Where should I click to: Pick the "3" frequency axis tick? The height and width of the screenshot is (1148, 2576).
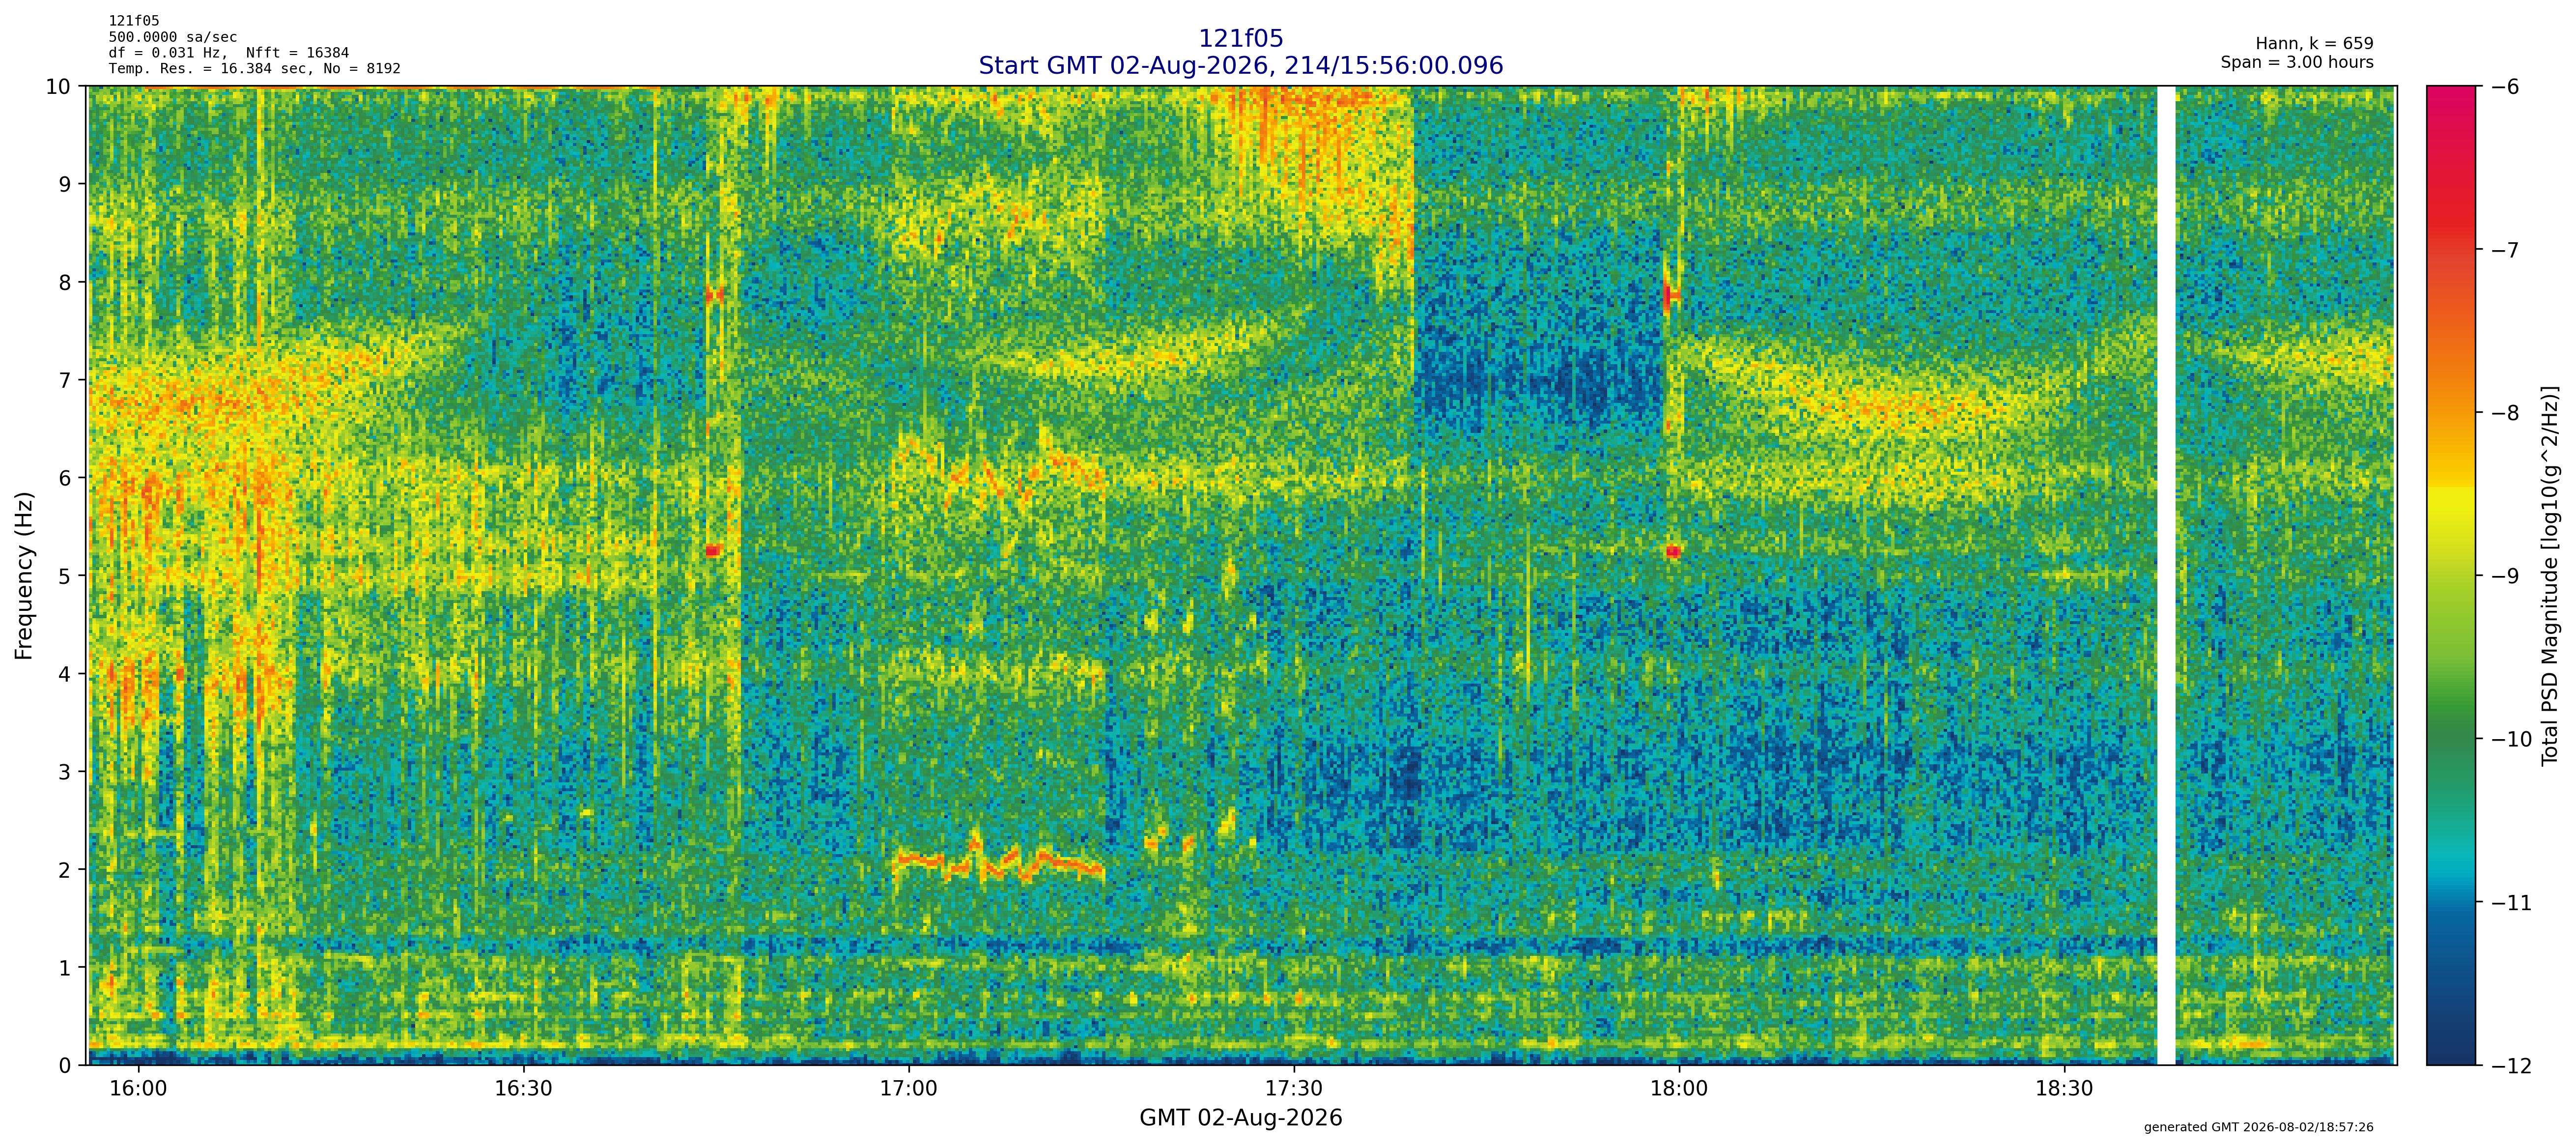[66, 772]
